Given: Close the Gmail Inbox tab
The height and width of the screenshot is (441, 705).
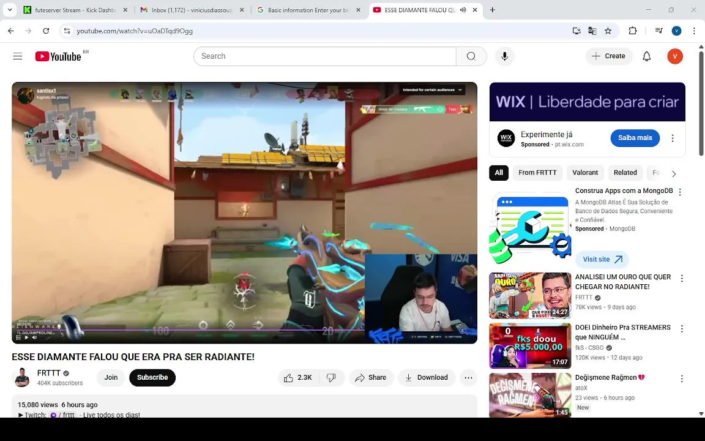Looking at the screenshot, I should (x=242, y=10).
